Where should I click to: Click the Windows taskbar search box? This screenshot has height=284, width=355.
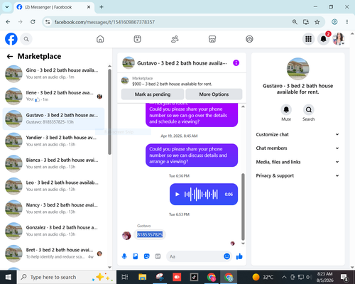click(x=66, y=277)
